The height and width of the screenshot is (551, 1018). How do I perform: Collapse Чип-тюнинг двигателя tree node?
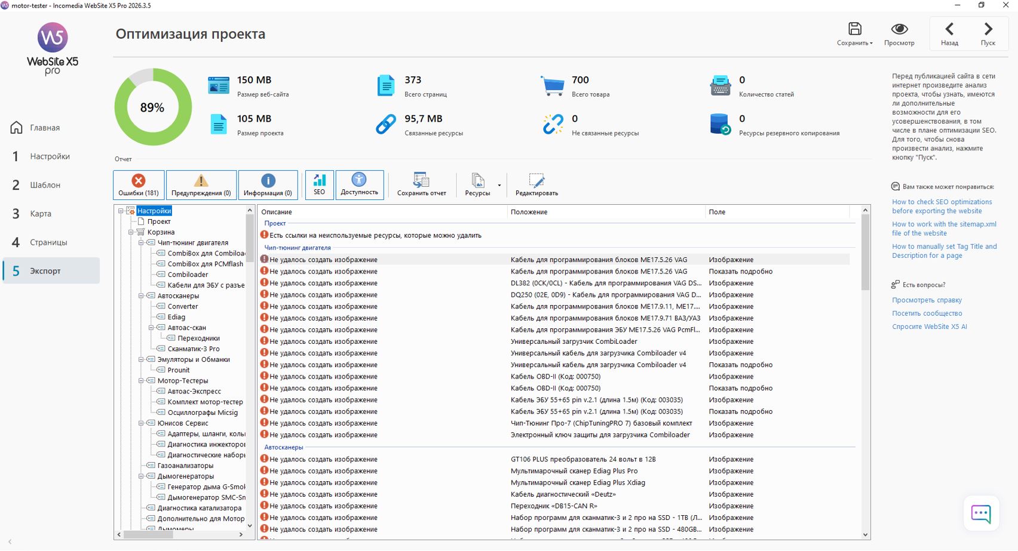click(141, 243)
